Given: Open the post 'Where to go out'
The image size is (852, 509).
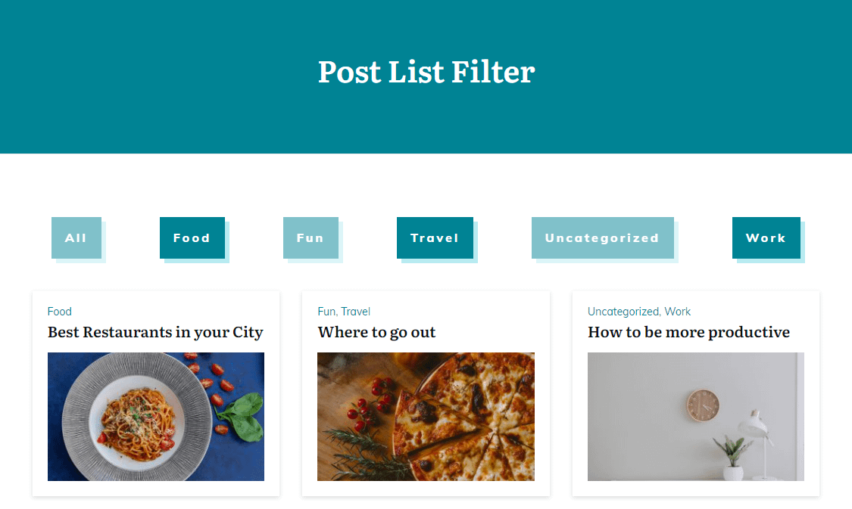Looking at the screenshot, I should click(x=376, y=332).
